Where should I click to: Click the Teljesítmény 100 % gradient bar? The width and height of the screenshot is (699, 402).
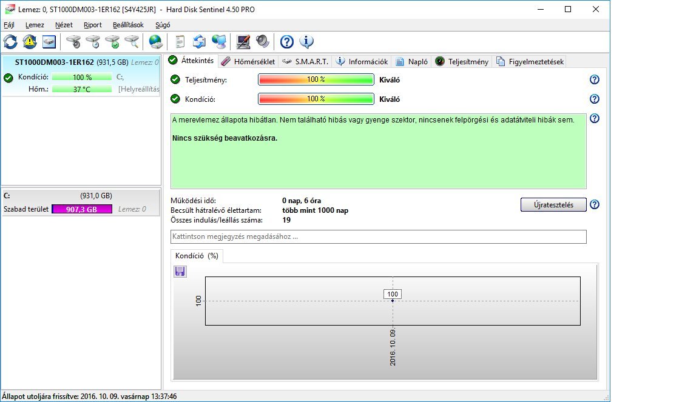coord(316,79)
